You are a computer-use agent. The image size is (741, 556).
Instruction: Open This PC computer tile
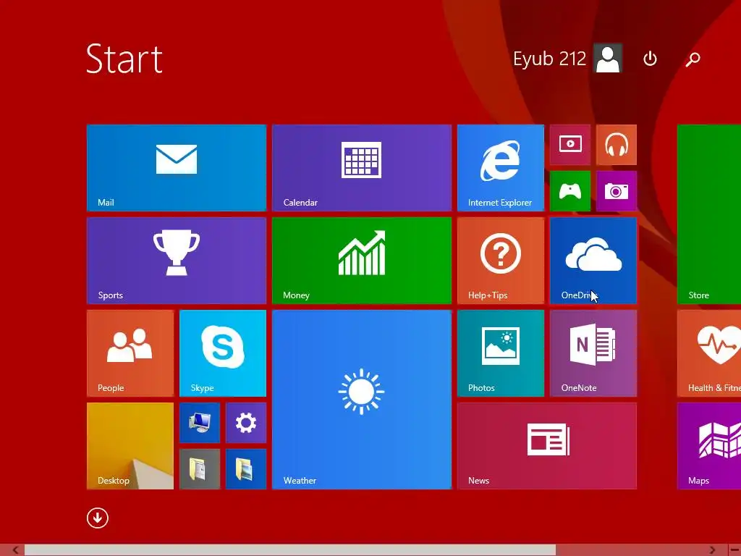click(x=200, y=423)
